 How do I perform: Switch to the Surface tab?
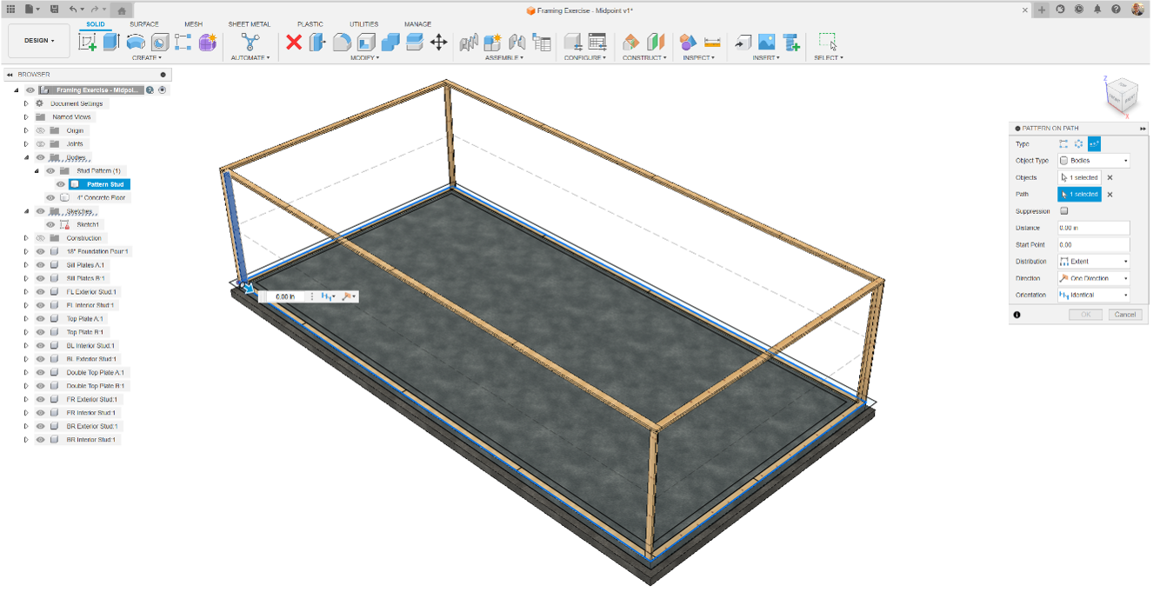(144, 24)
